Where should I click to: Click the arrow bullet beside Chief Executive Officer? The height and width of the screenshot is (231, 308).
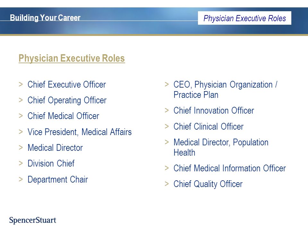pos(21,84)
